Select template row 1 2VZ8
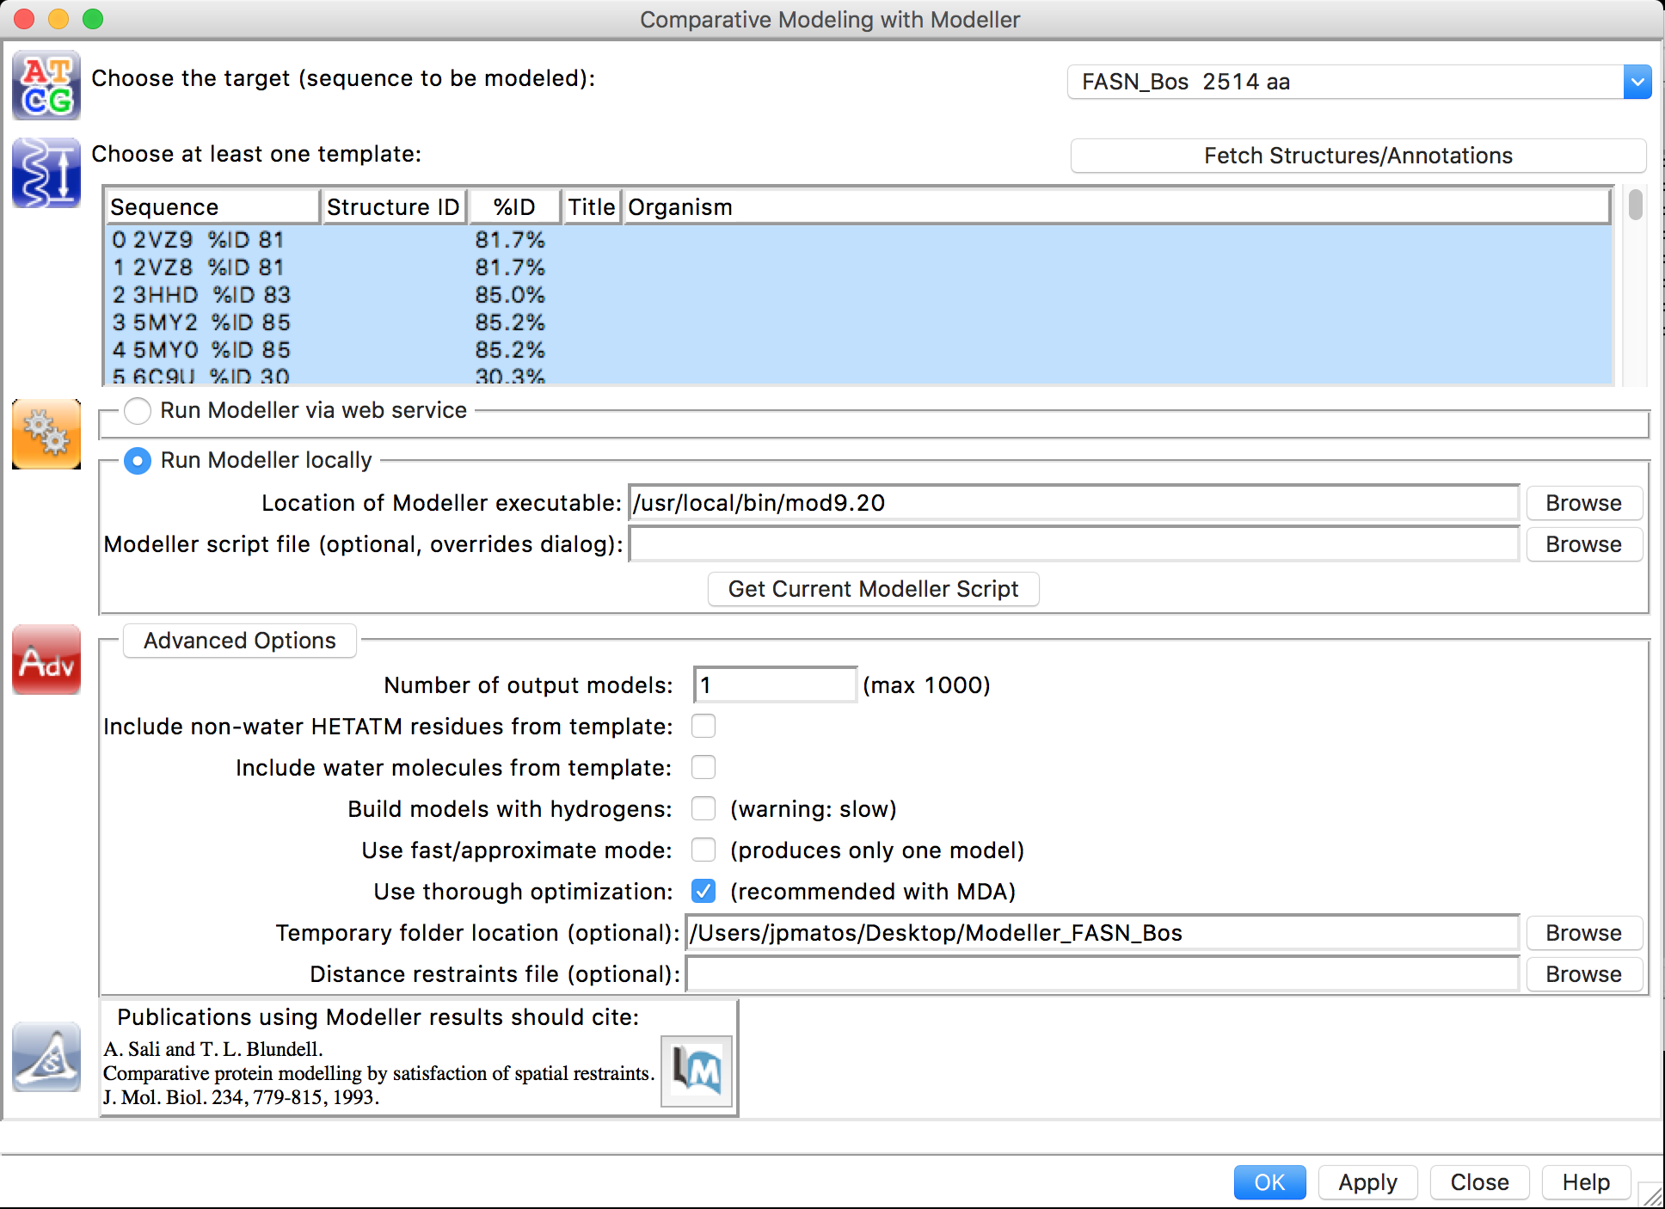The width and height of the screenshot is (1665, 1209). click(x=858, y=267)
